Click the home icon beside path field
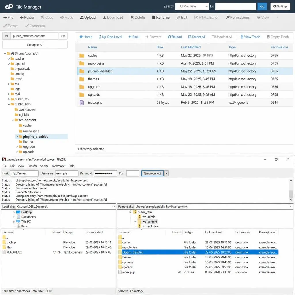The image size is (295, 295). 7,36
